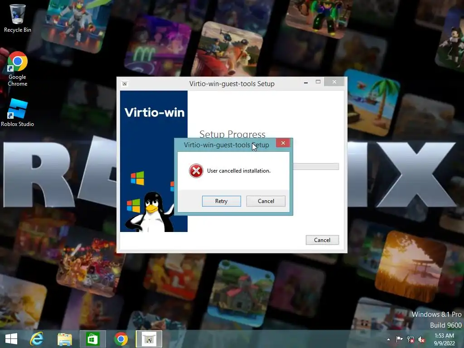Select the Virtio setup installer taskbar icon

click(x=149, y=339)
